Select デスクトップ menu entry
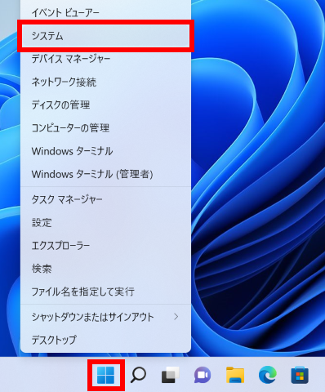The width and height of the screenshot is (325, 392). [105, 340]
